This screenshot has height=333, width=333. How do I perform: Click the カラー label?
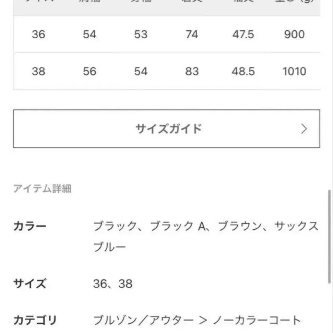click(x=30, y=227)
